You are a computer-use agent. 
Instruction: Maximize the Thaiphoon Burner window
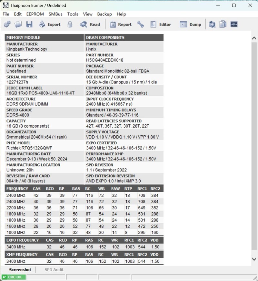coord(234,5)
